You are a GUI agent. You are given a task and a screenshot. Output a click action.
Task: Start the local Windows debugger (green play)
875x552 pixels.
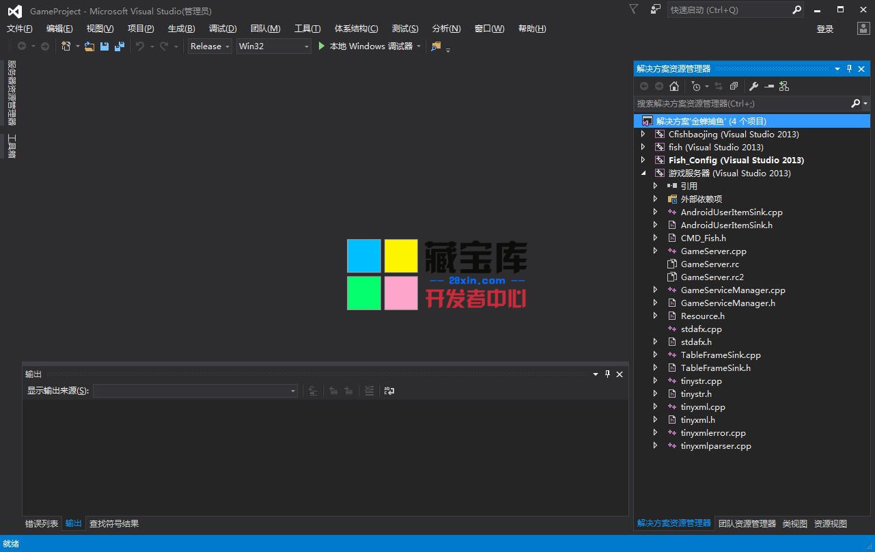click(322, 46)
